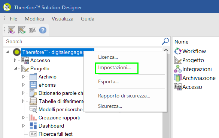Viewport: 219px width, 138px height.
Task: Open the Modifica menu
Action: pyautogui.click(x=34, y=19)
